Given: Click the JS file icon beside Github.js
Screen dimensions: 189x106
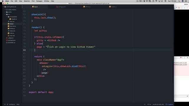Looking at the screenshot, I should click(9, 29).
